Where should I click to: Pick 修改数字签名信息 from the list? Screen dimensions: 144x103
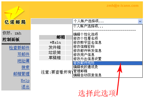click(107, 42)
